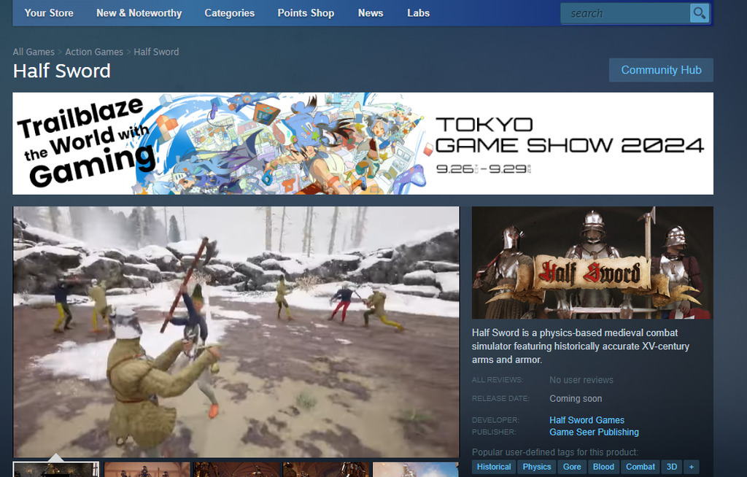Choose the Blood tag
The height and width of the screenshot is (477, 747).
click(603, 467)
